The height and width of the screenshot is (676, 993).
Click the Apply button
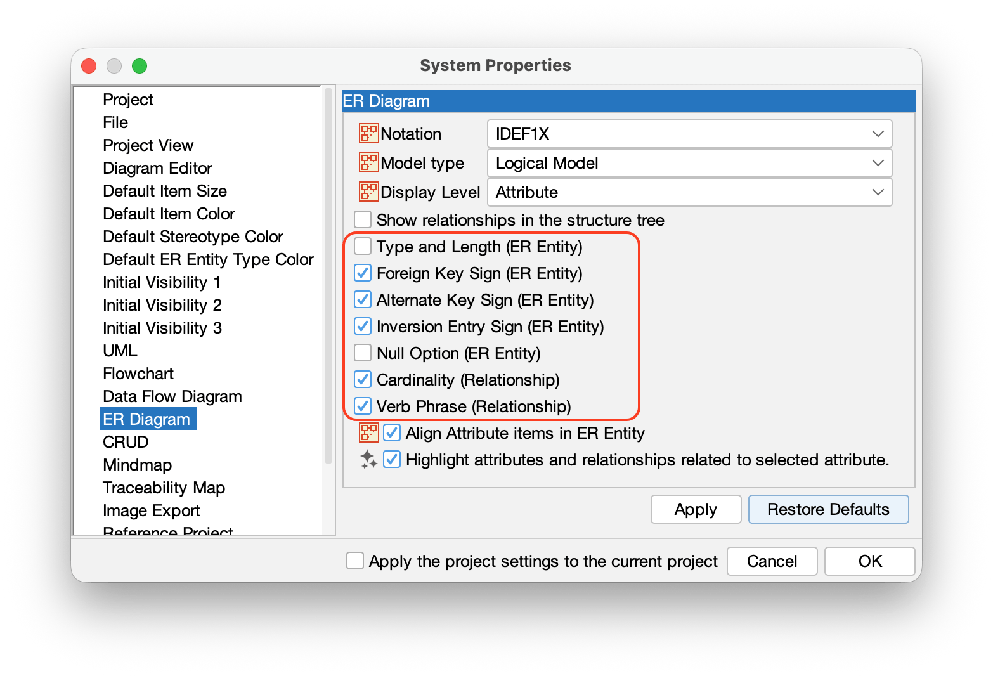[696, 509]
